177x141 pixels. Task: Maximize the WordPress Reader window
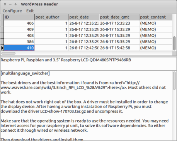(15, 4)
